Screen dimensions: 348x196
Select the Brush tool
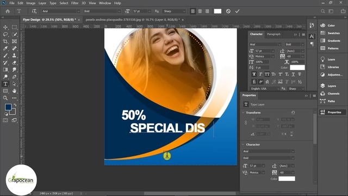5,56
